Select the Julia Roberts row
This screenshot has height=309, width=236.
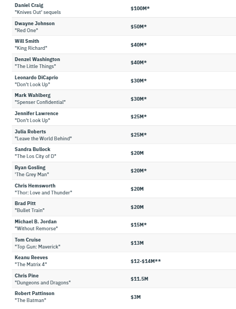tap(124, 135)
